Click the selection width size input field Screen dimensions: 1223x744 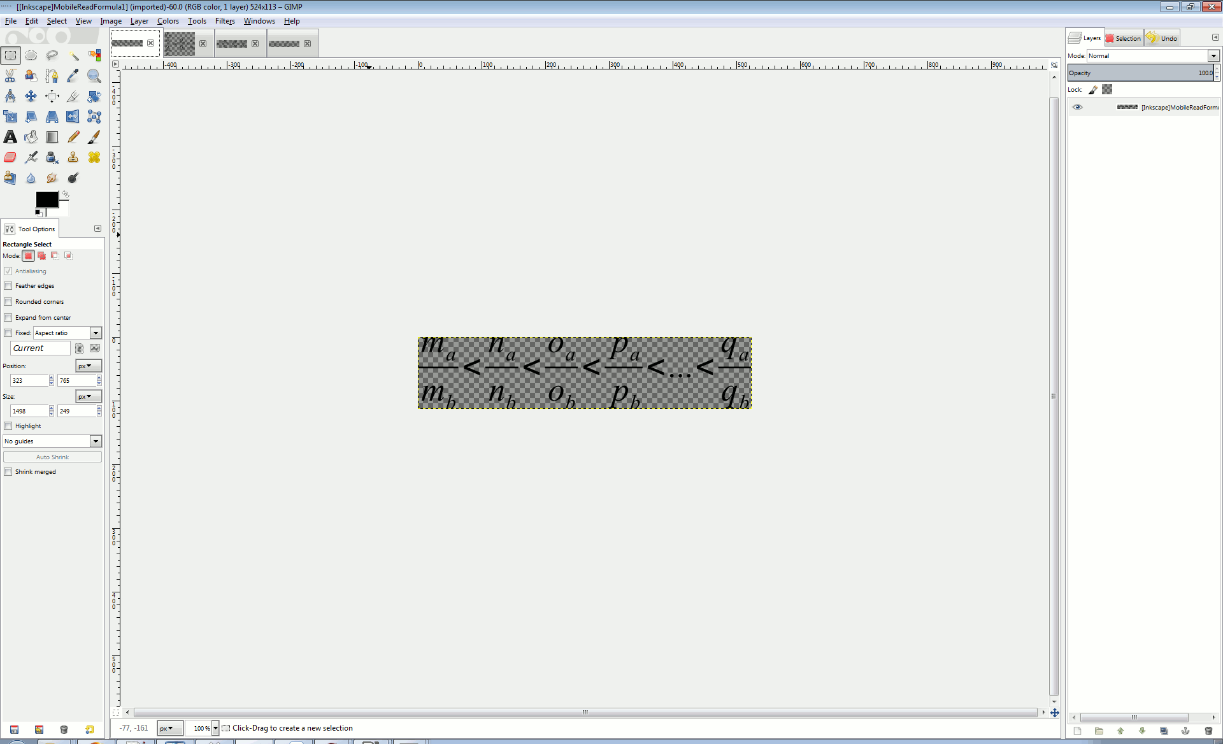pyautogui.click(x=28, y=411)
